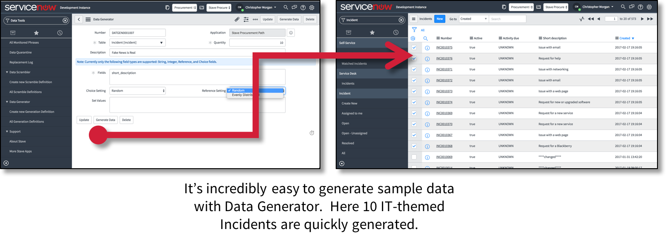The image size is (666, 242).
Task: Open update set picker in Incidents window banner
Action: pyautogui.click(x=556, y=7)
